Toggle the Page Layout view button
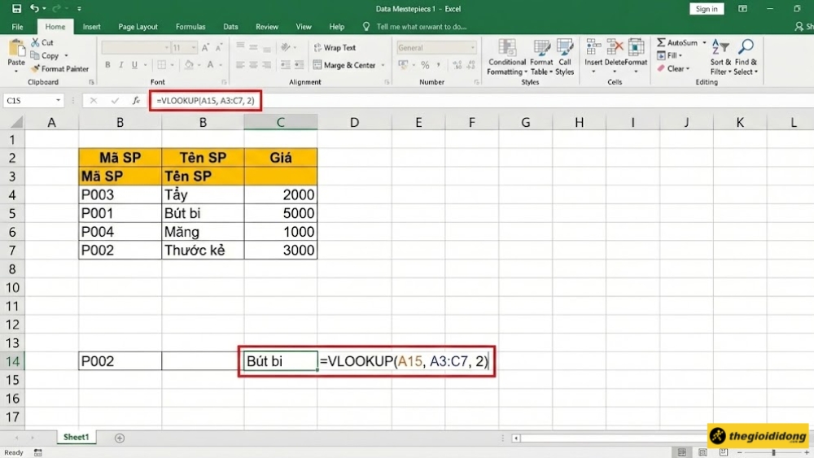Screen dimensions: 814x458 coord(702,452)
